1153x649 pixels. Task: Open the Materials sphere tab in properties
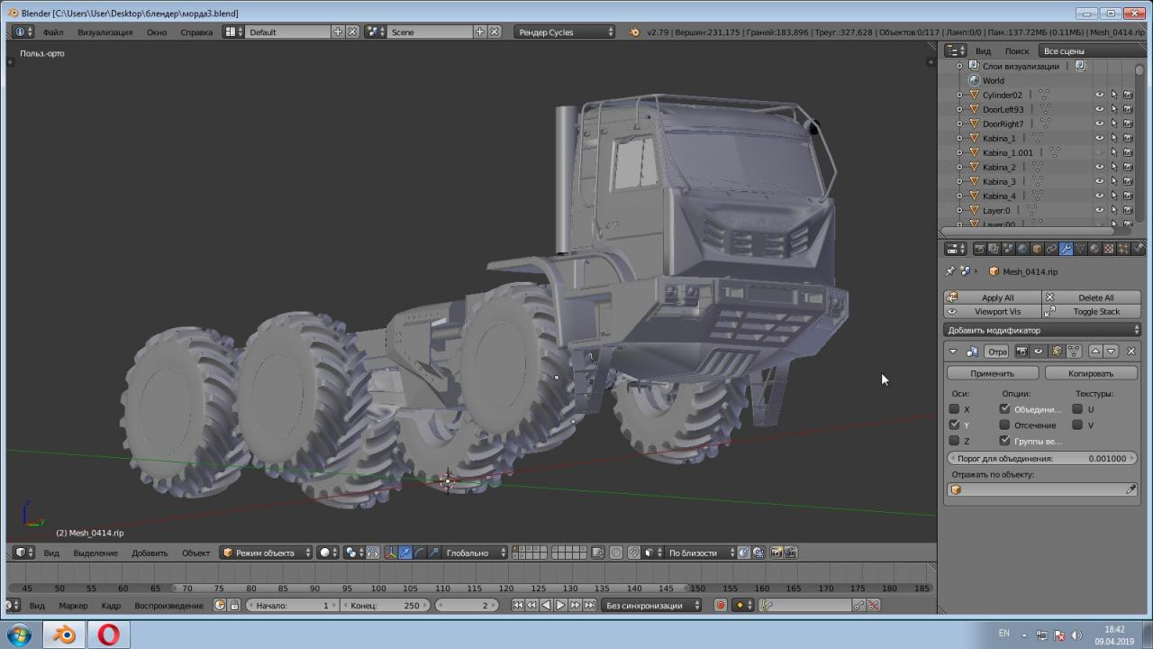click(1094, 249)
